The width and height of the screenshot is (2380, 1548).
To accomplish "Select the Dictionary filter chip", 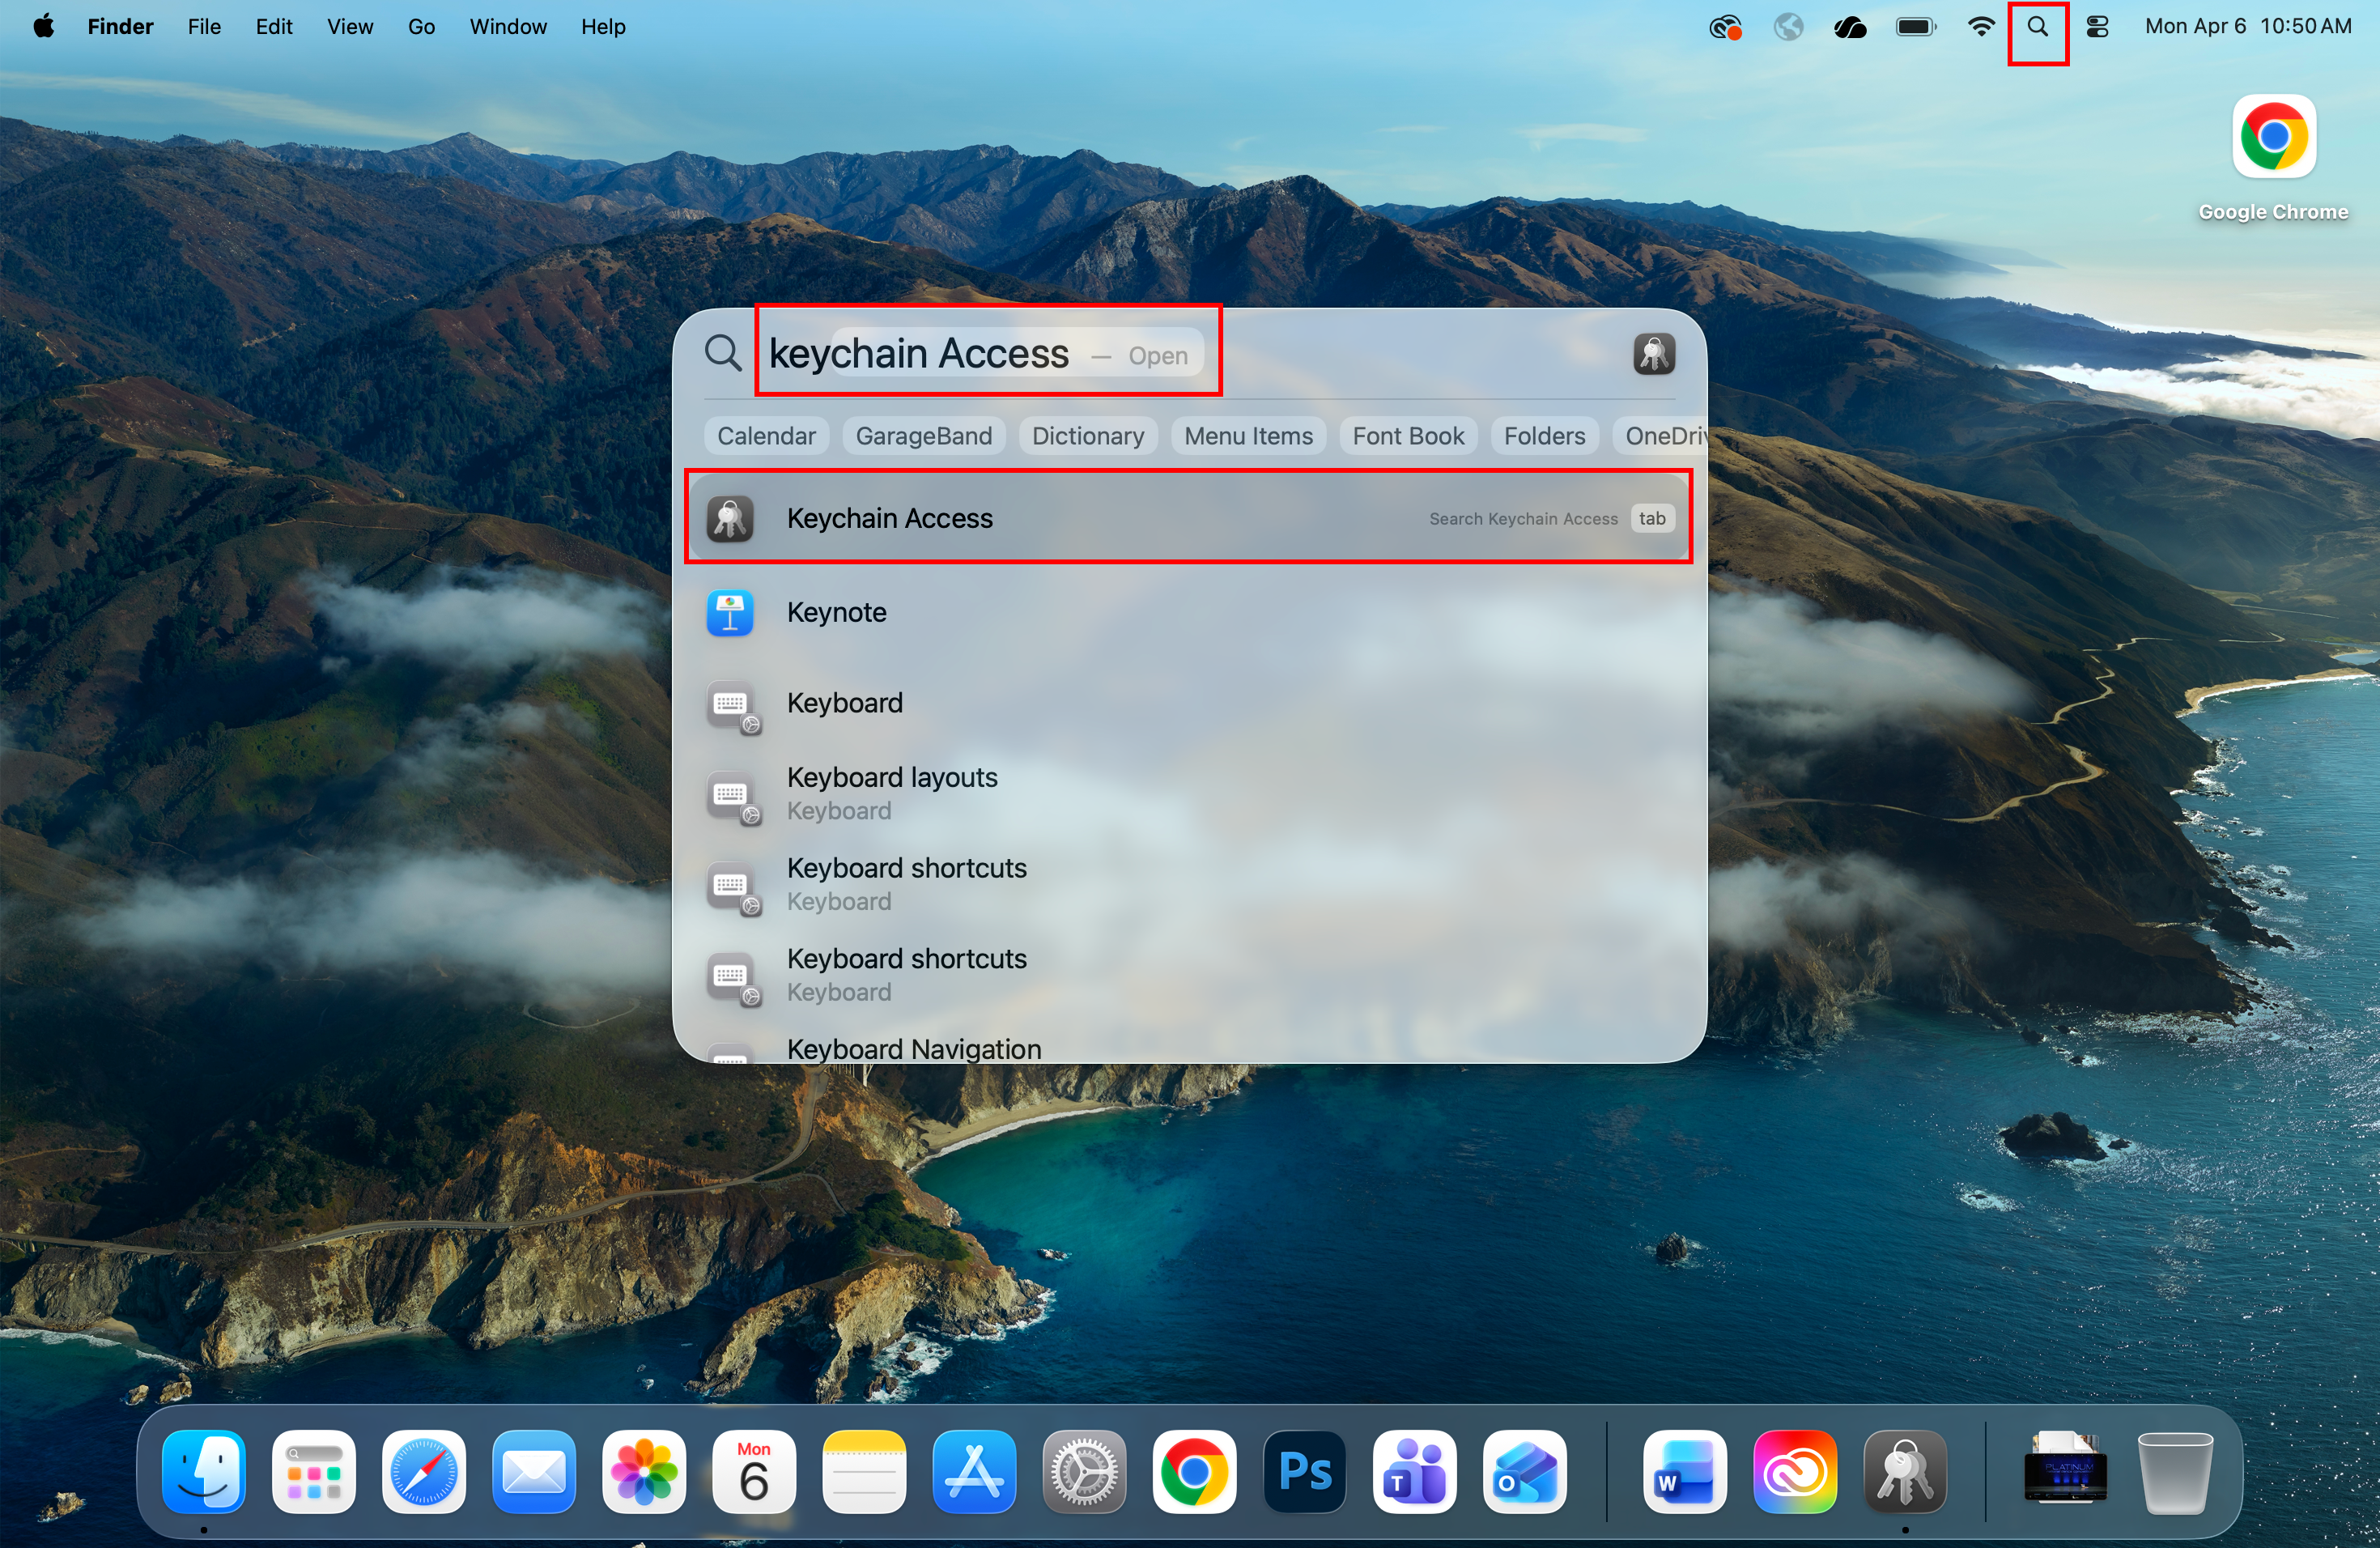I will tap(1087, 435).
